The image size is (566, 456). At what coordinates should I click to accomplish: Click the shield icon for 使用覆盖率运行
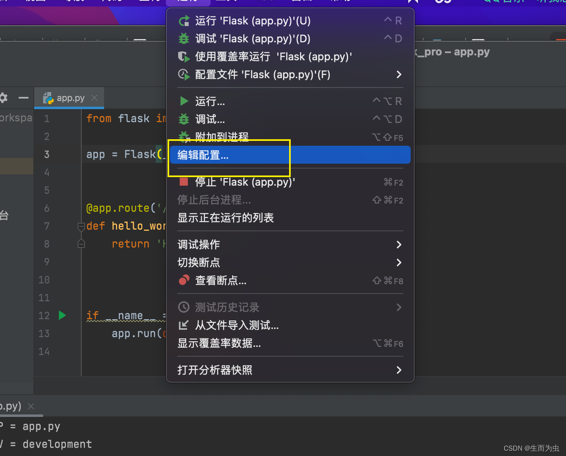click(x=184, y=57)
